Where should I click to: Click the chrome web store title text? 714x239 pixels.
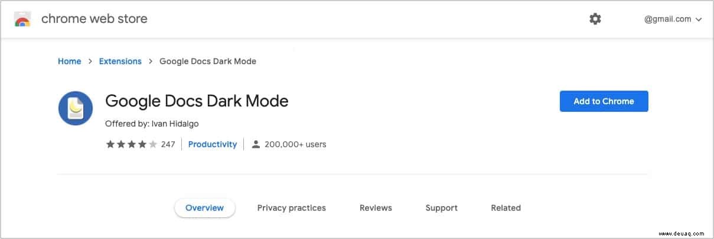click(94, 19)
